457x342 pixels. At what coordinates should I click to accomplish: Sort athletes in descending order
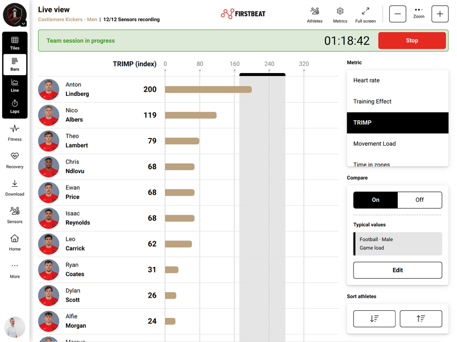click(x=374, y=318)
